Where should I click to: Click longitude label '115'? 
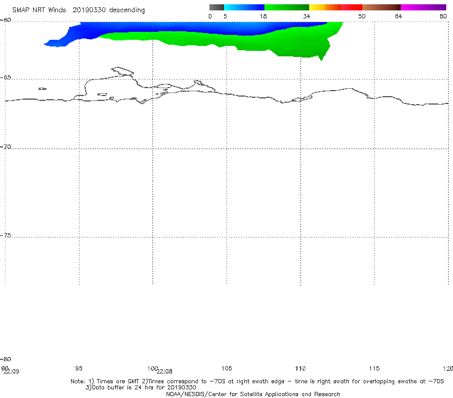(375, 368)
